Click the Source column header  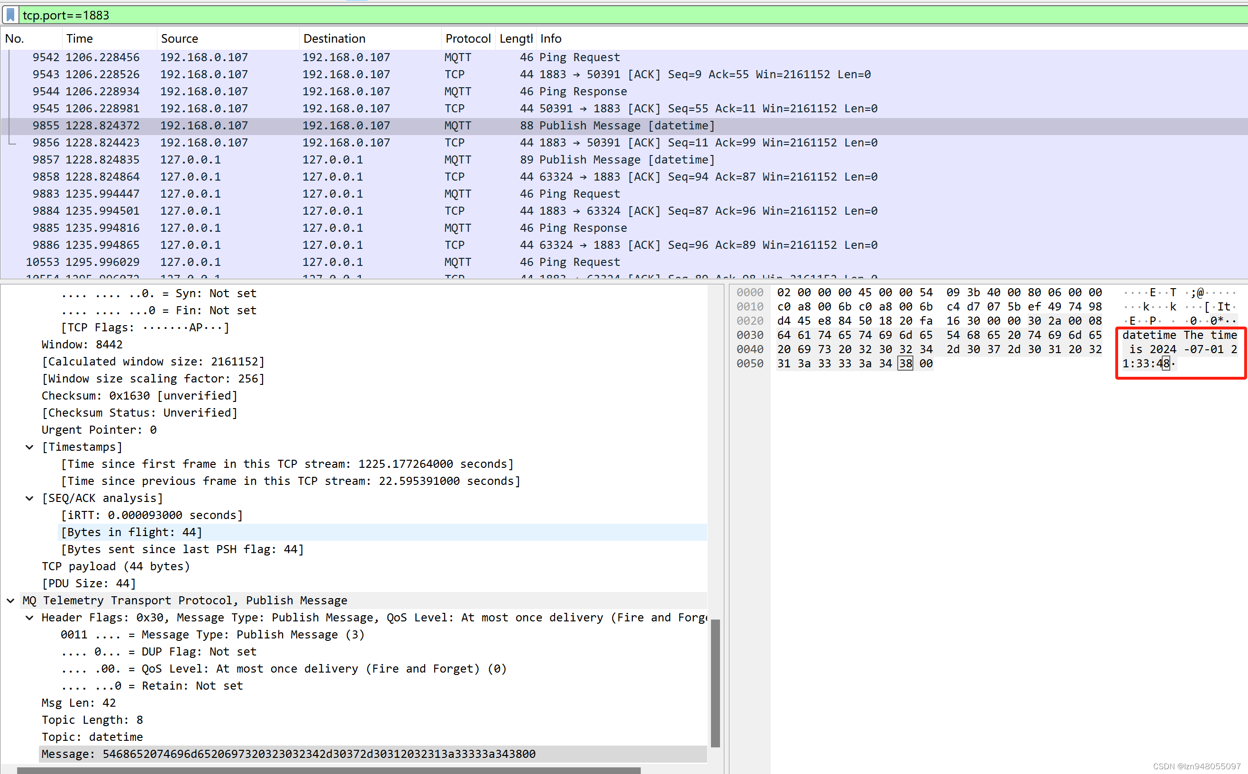(179, 38)
